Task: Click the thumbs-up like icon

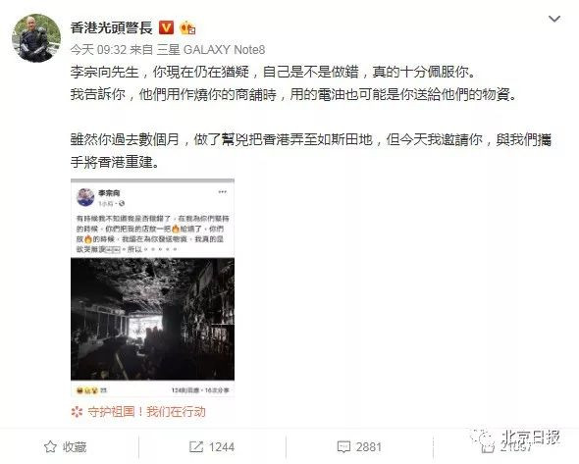Action: [x=487, y=447]
